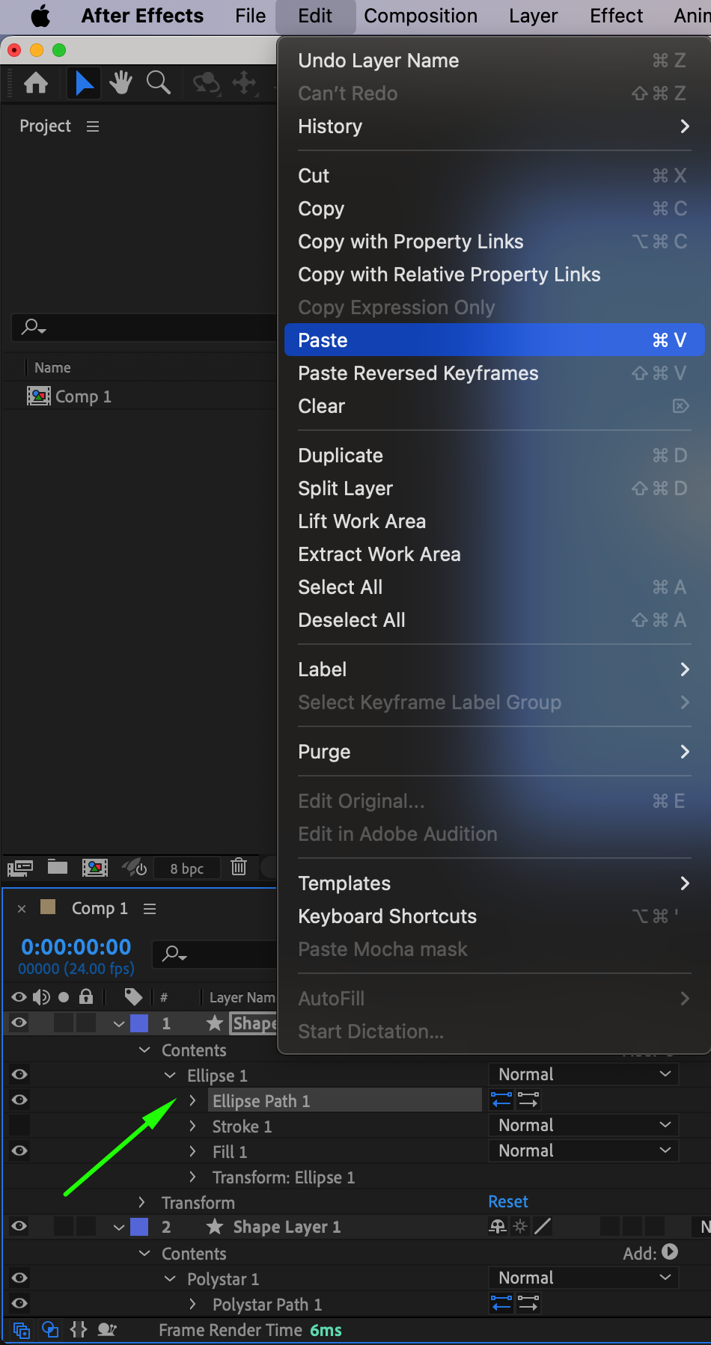Open project settings rocket icon

134,868
